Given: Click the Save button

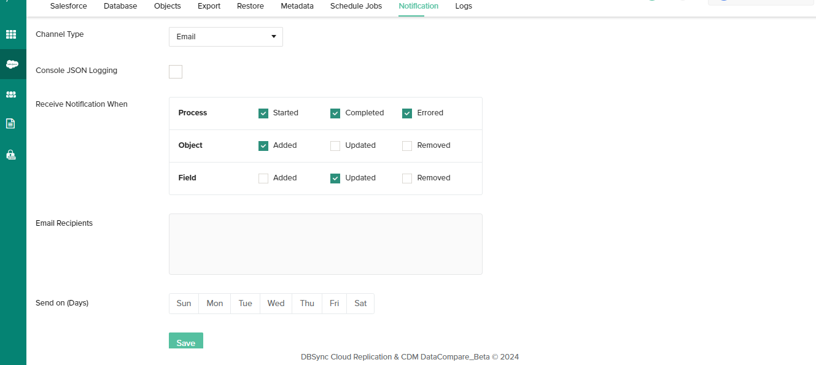Looking at the screenshot, I should pyautogui.click(x=186, y=341).
